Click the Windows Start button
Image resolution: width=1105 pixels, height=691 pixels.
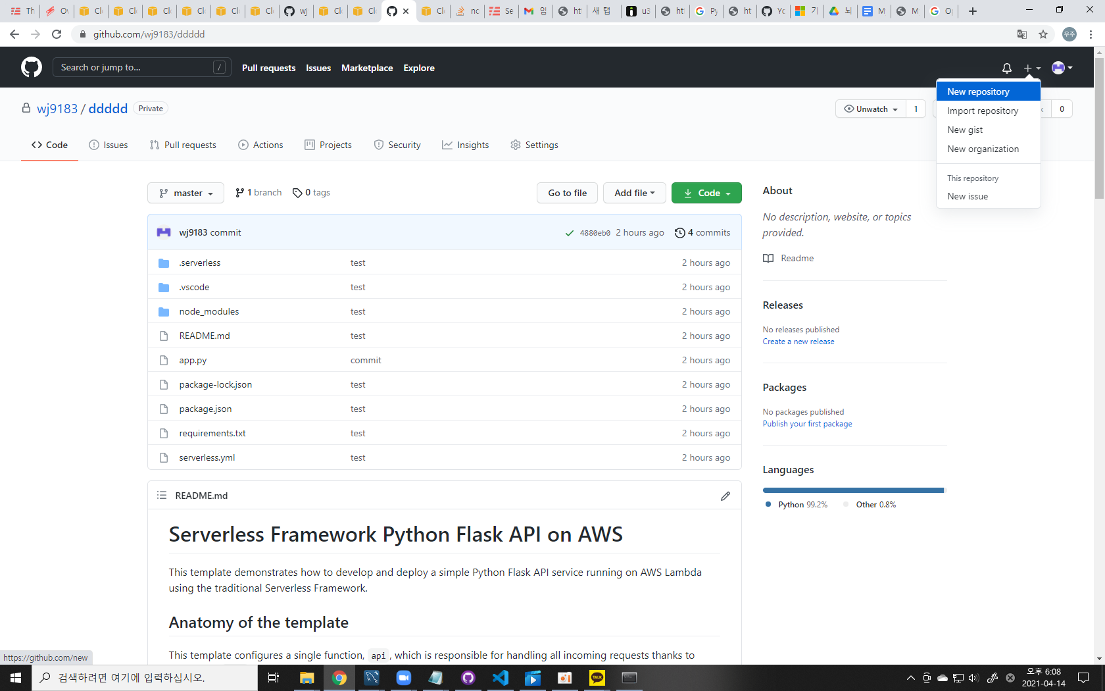pyautogui.click(x=16, y=677)
